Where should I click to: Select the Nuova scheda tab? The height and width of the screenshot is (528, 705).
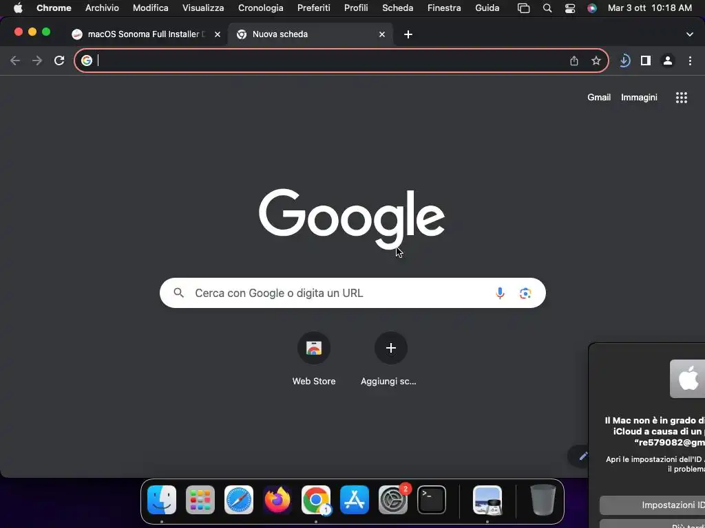311,34
